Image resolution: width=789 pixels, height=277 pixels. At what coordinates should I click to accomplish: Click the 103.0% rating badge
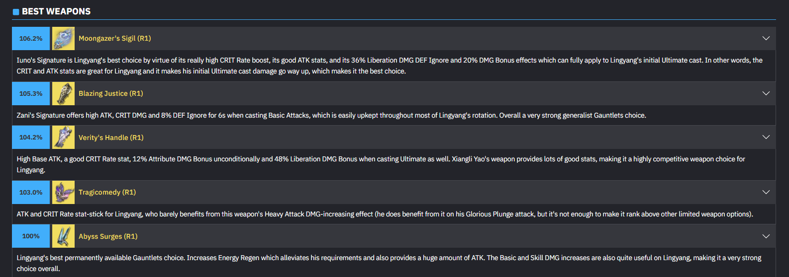[x=31, y=192]
